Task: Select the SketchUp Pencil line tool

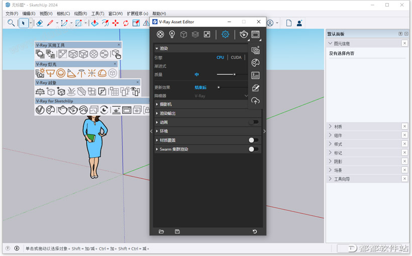Action: [50, 23]
